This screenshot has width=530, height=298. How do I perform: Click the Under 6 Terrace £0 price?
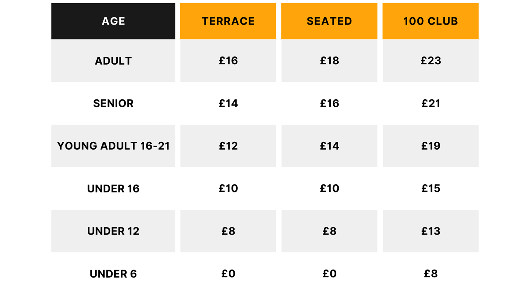pyautogui.click(x=228, y=274)
